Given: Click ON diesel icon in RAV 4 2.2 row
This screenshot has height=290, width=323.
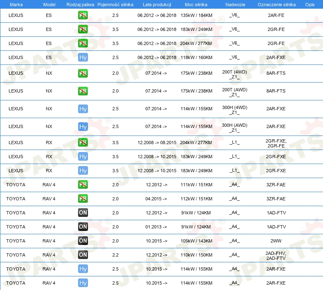Looking at the screenshot, I should pyautogui.click(x=83, y=254).
